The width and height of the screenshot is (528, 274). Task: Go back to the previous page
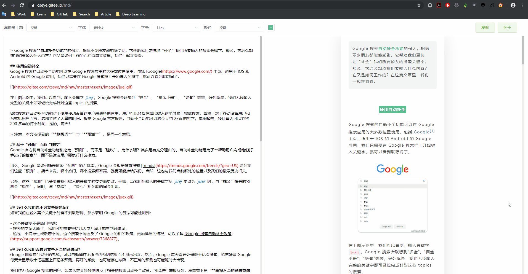[x=4, y=5]
